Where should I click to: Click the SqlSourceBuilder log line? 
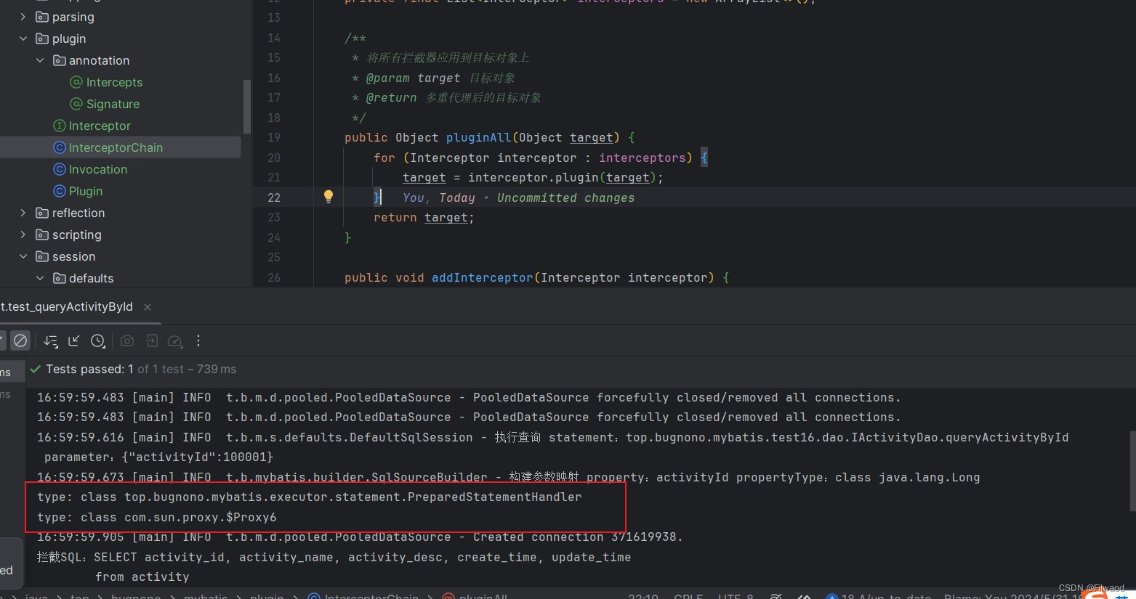tap(509, 477)
